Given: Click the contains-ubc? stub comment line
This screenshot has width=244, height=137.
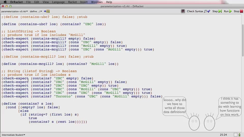Looking at the screenshot, I should pos(44,17).
